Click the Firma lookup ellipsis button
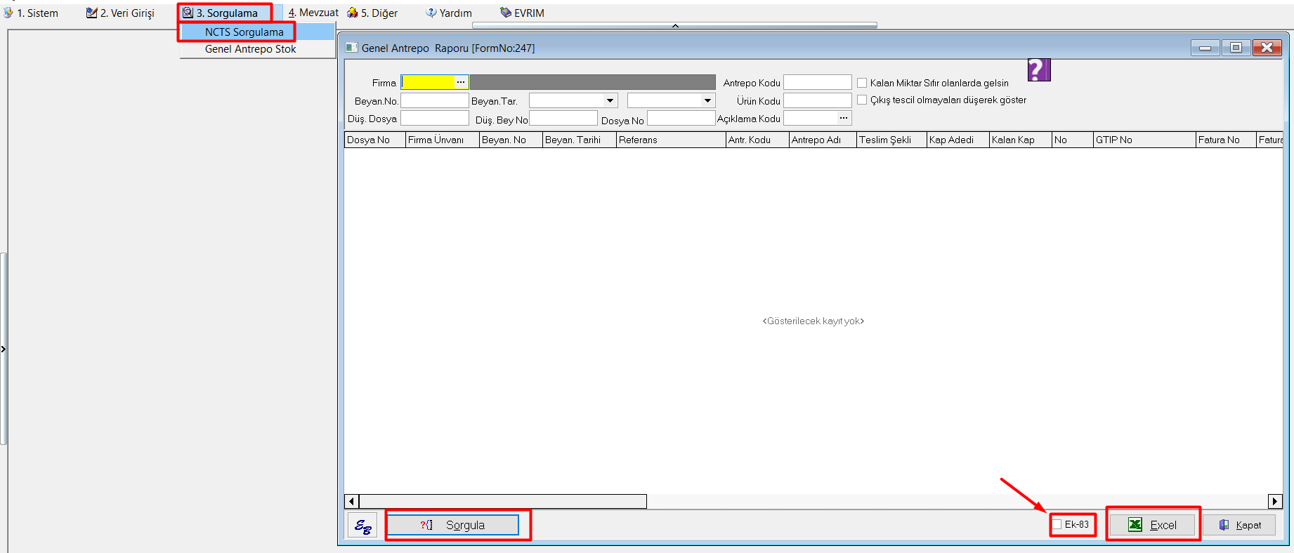 click(x=461, y=83)
